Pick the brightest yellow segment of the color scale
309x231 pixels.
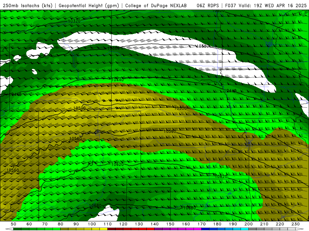[x=104, y=229]
